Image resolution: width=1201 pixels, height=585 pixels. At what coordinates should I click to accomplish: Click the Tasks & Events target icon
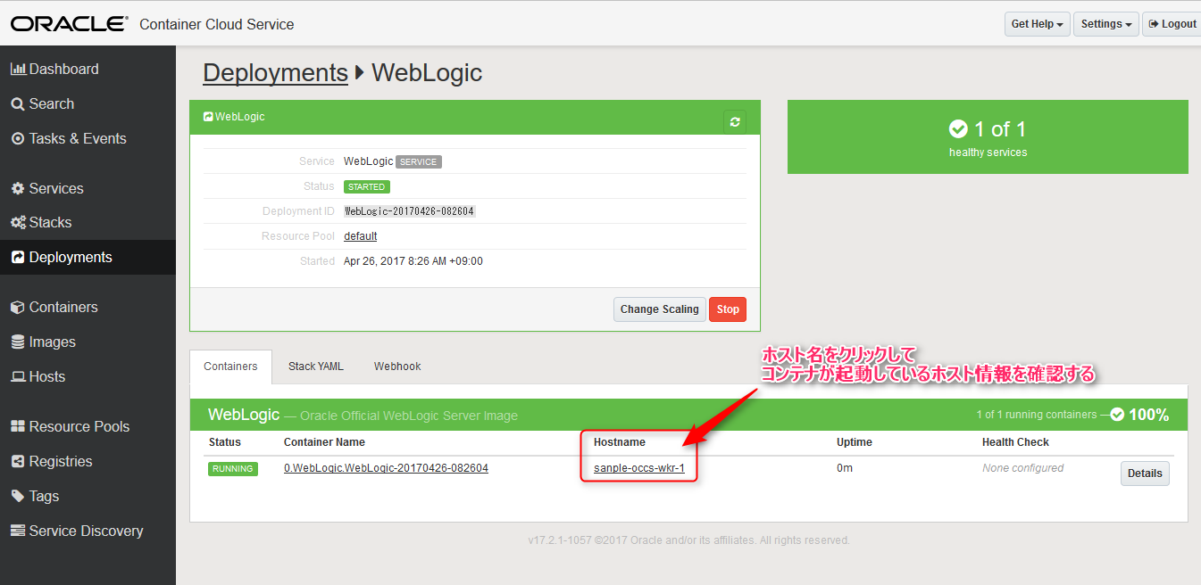pos(18,138)
